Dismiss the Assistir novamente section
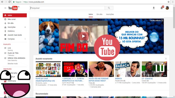This screenshot has height=98, width=175. coord(166,59)
